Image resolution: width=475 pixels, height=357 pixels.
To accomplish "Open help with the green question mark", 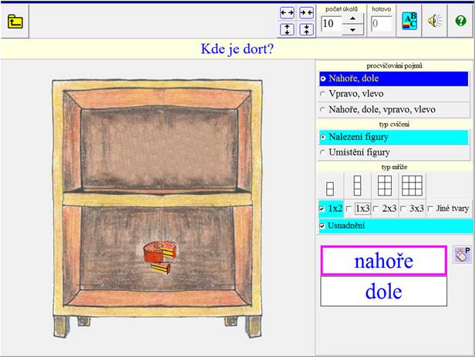I will [460, 22].
